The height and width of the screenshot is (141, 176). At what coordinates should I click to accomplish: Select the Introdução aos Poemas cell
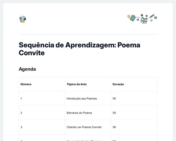(82, 98)
